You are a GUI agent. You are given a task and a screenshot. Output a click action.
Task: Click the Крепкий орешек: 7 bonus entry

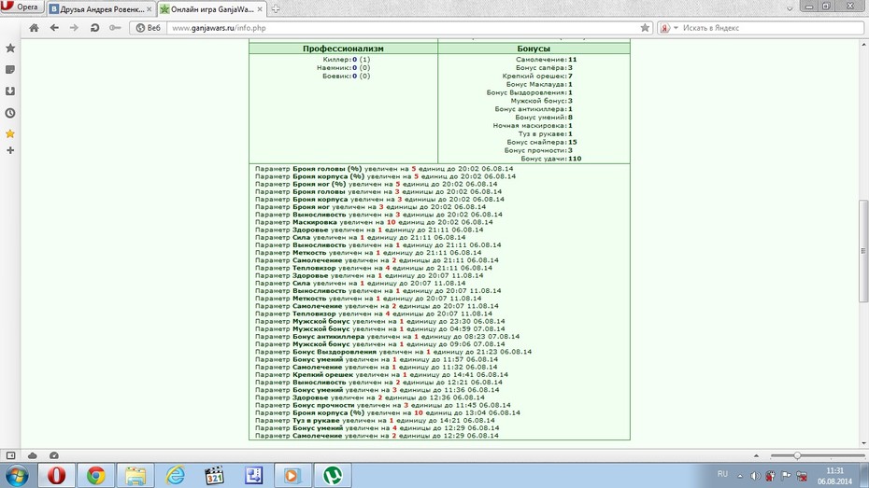537,76
